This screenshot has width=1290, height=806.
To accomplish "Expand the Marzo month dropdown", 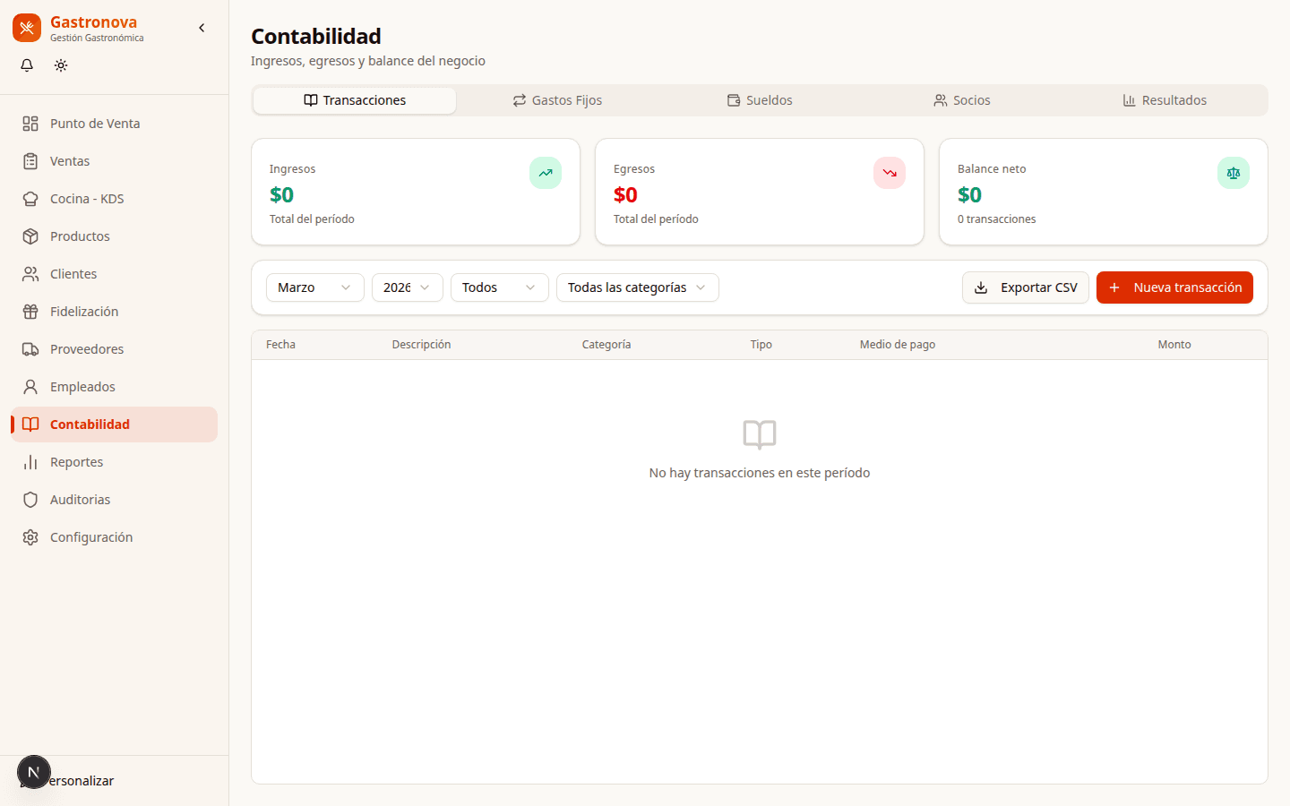I will tap(314, 287).
